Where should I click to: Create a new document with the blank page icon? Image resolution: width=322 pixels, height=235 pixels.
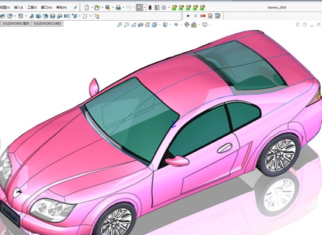pyautogui.click(x=87, y=8)
